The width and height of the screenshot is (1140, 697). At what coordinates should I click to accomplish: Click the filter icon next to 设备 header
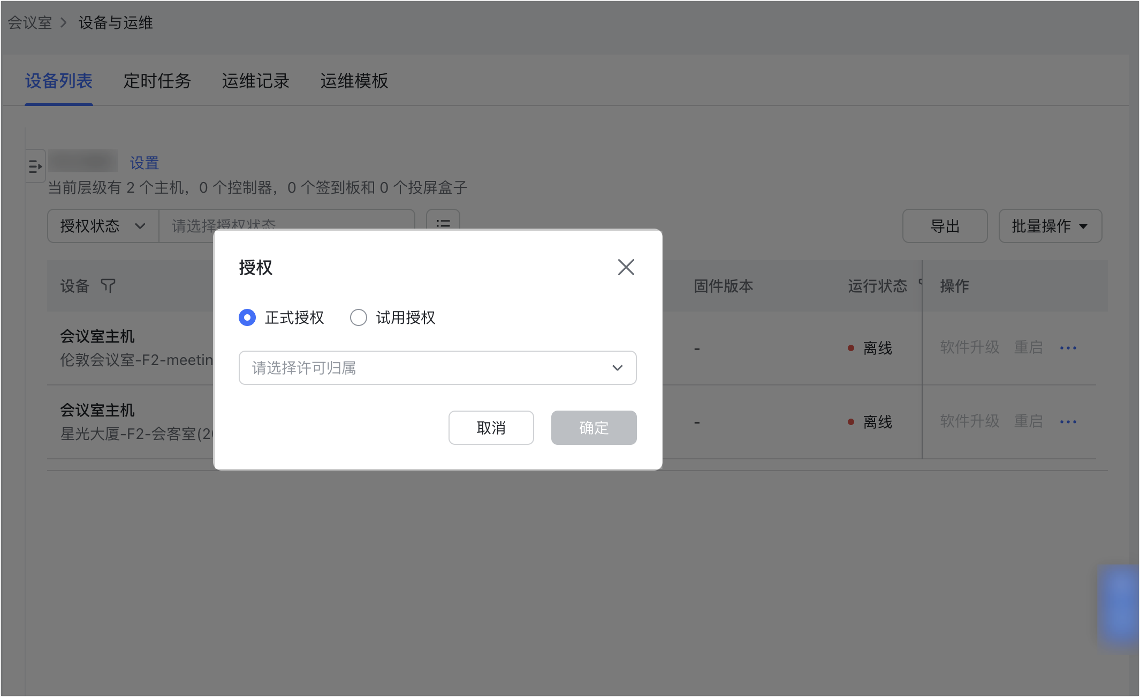tap(108, 286)
